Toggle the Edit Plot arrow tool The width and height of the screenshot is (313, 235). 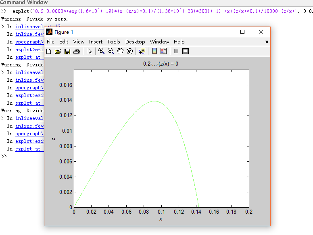coord(90,51)
